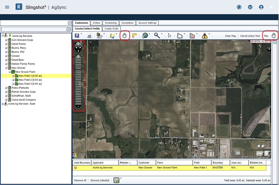The image size is (279, 185).
Task: Pan the map down with the down arrow
Action: (78, 51)
